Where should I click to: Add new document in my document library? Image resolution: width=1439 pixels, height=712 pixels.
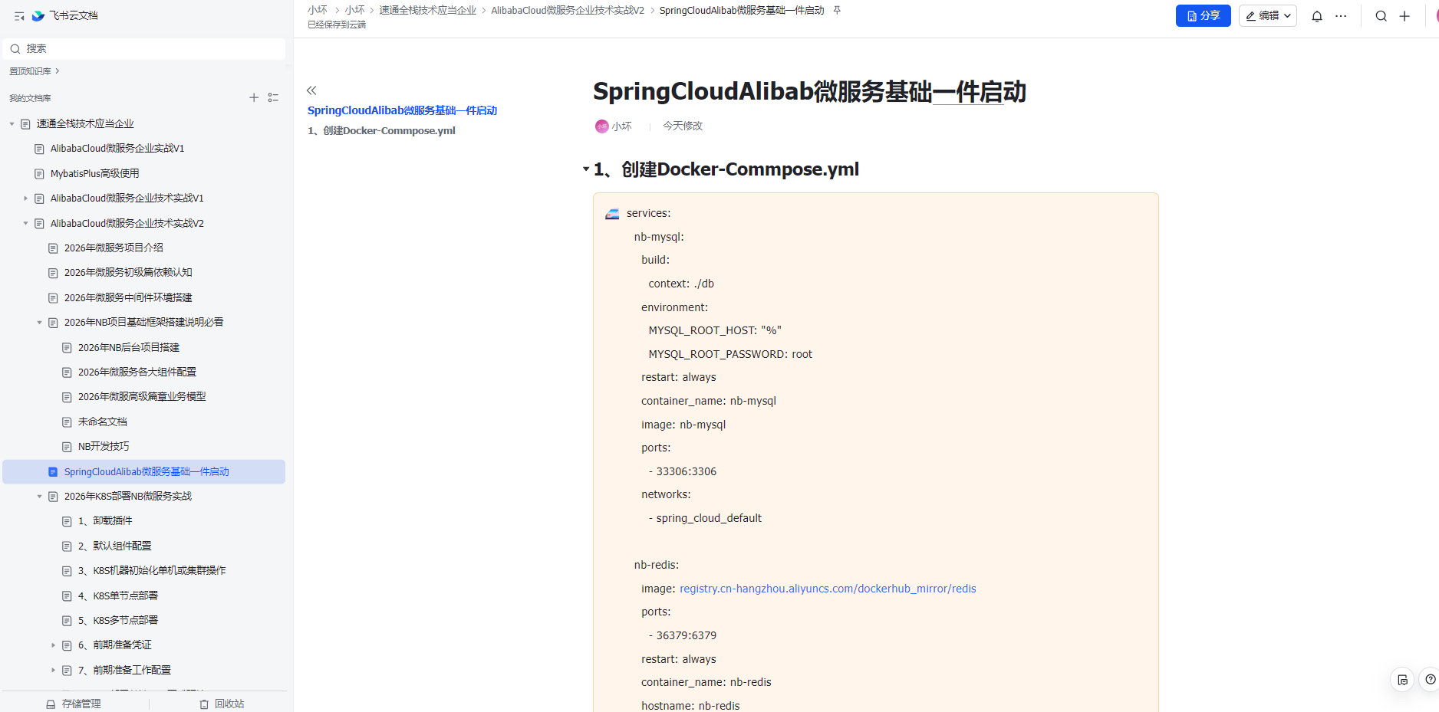[x=254, y=97]
